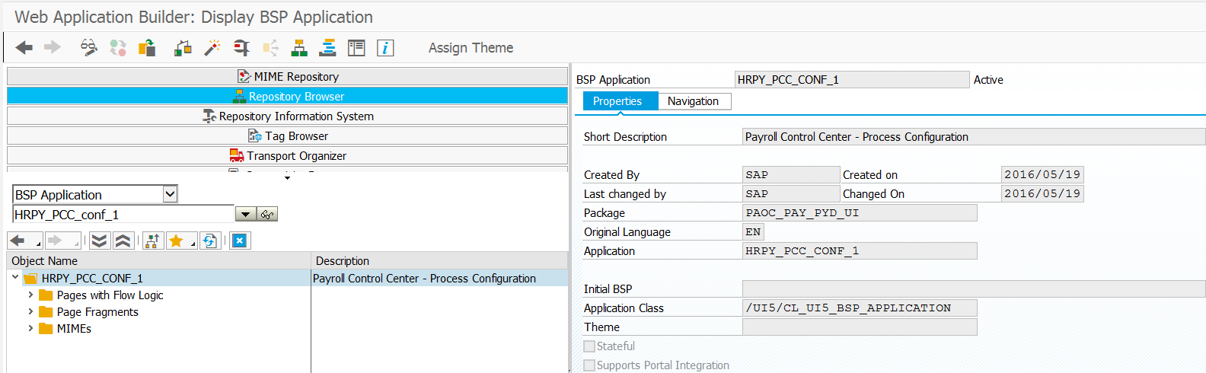Click the Theme field
Screen dimensions: 1206x373
pos(860,327)
